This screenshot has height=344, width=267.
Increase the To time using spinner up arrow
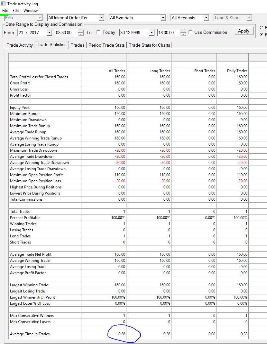183,31
